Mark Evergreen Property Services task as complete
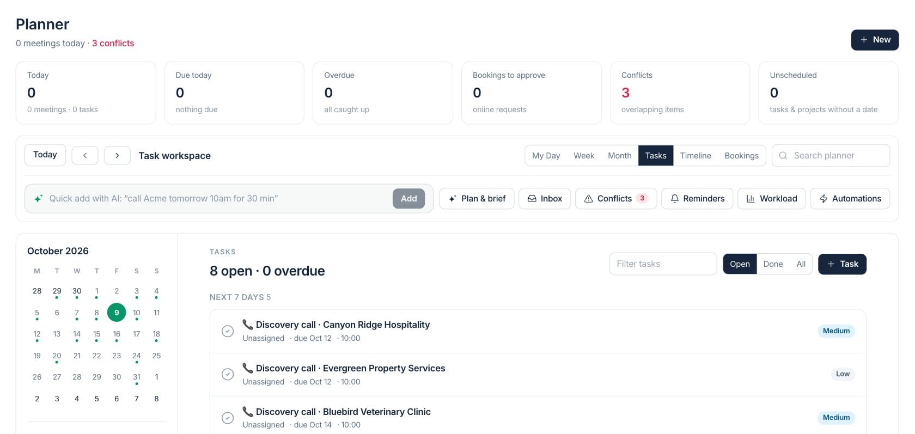Viewport: 915px width, 434px height. click(228, 374)
